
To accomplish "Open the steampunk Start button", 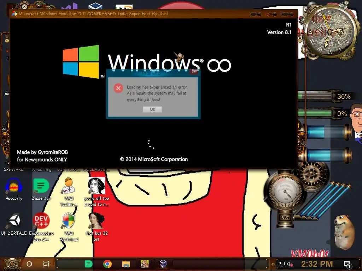I will (x=12, y=264).
